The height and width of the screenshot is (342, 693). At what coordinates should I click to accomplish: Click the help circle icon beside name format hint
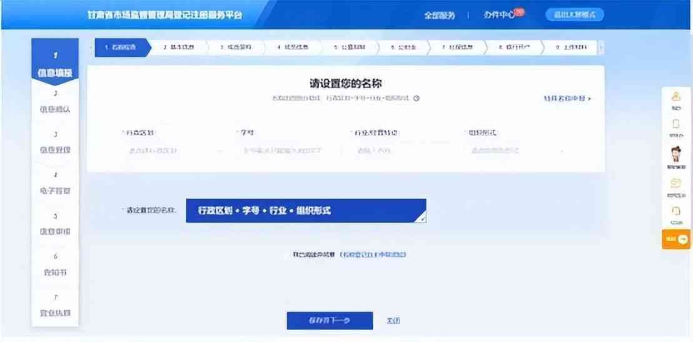click(x=416, y=98)
